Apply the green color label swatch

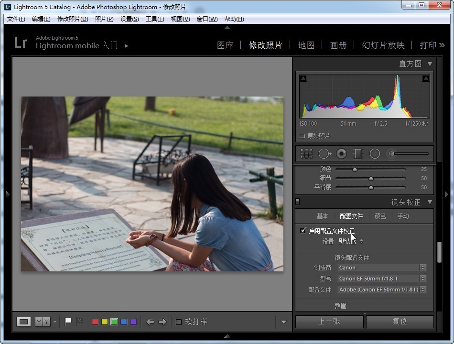[x=114, y=322]
